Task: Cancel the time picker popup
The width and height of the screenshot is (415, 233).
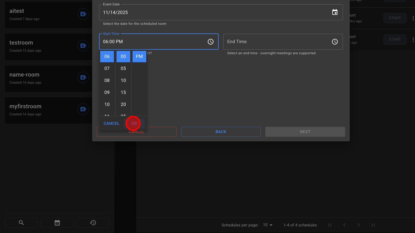Action: coord(111,123)
